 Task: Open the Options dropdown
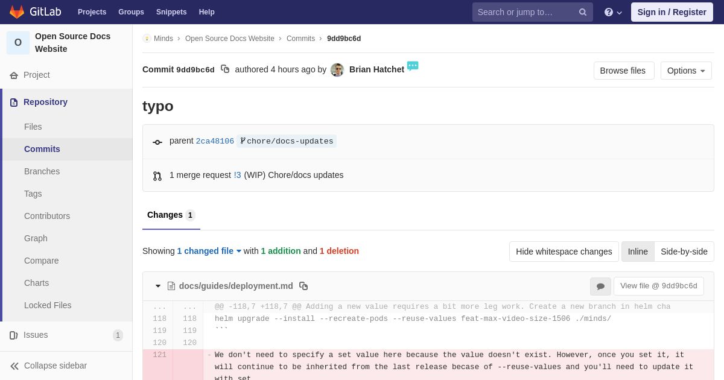tap(686, 71)
